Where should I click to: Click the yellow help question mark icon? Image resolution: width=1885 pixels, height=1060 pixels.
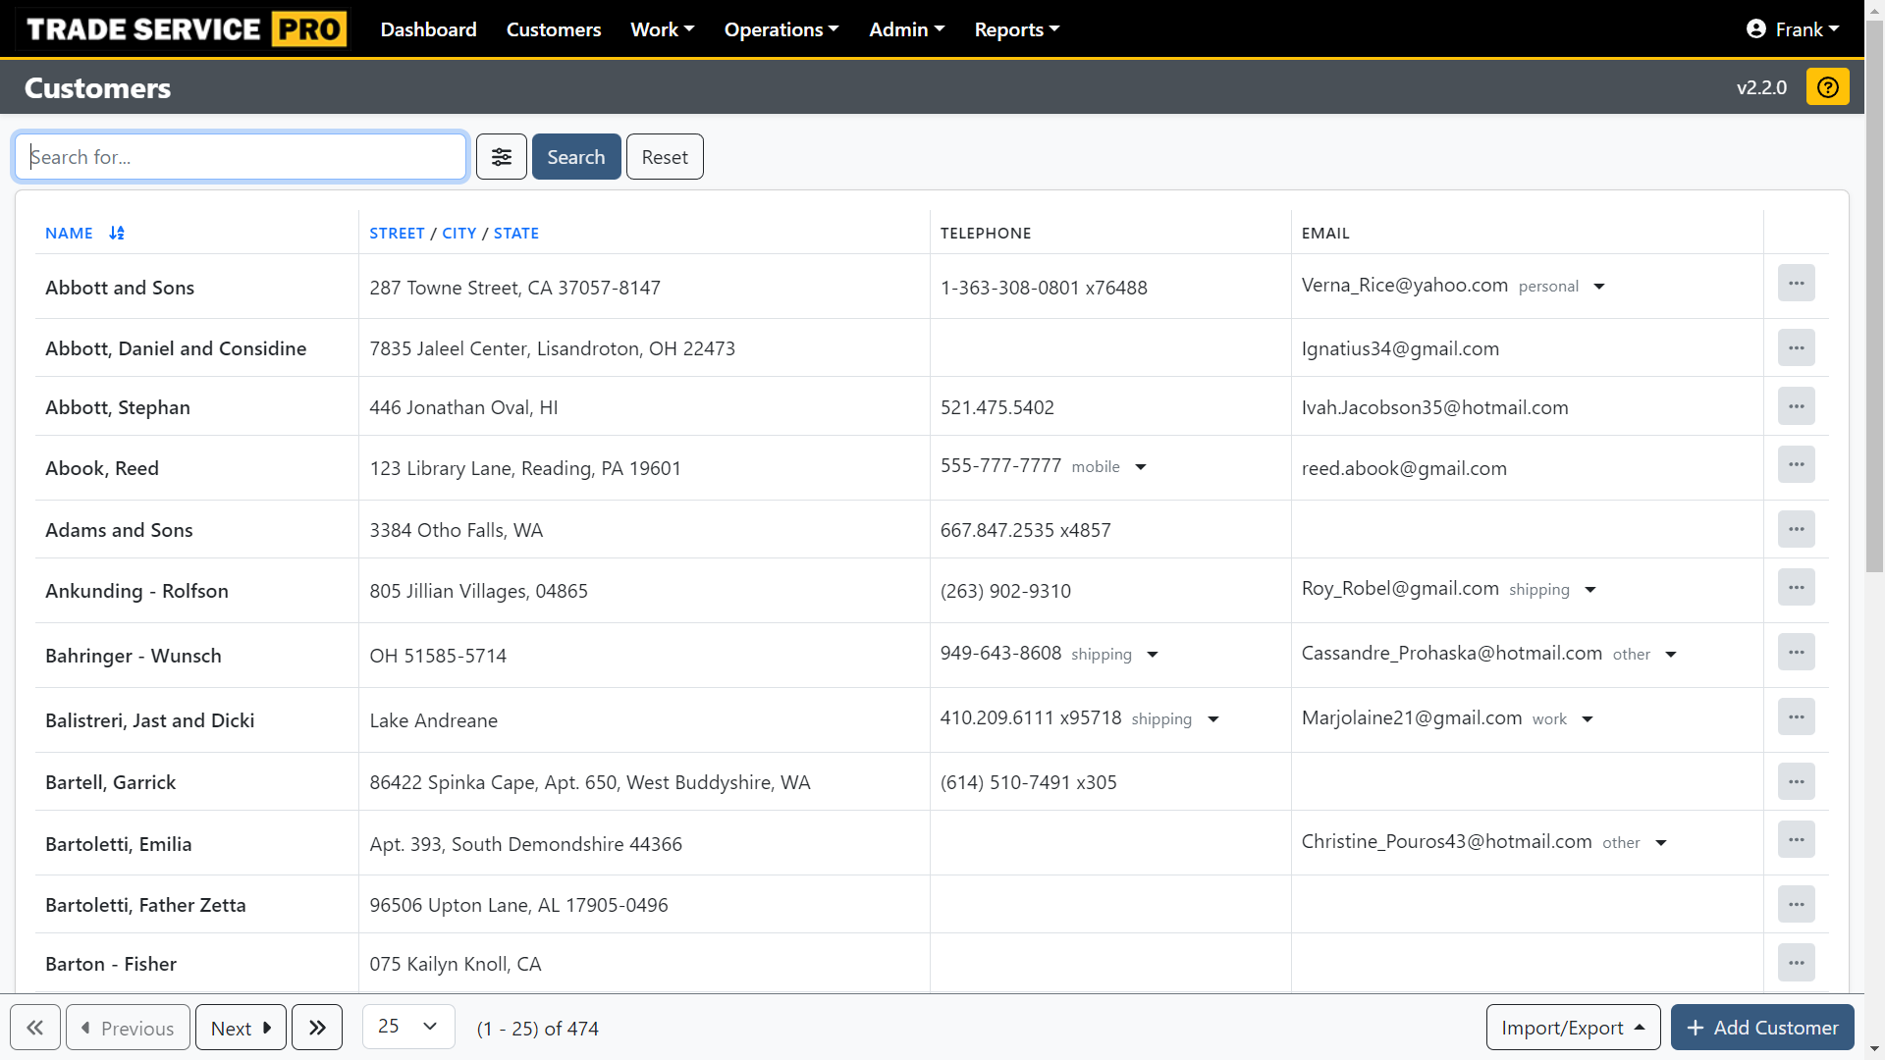1827,86
